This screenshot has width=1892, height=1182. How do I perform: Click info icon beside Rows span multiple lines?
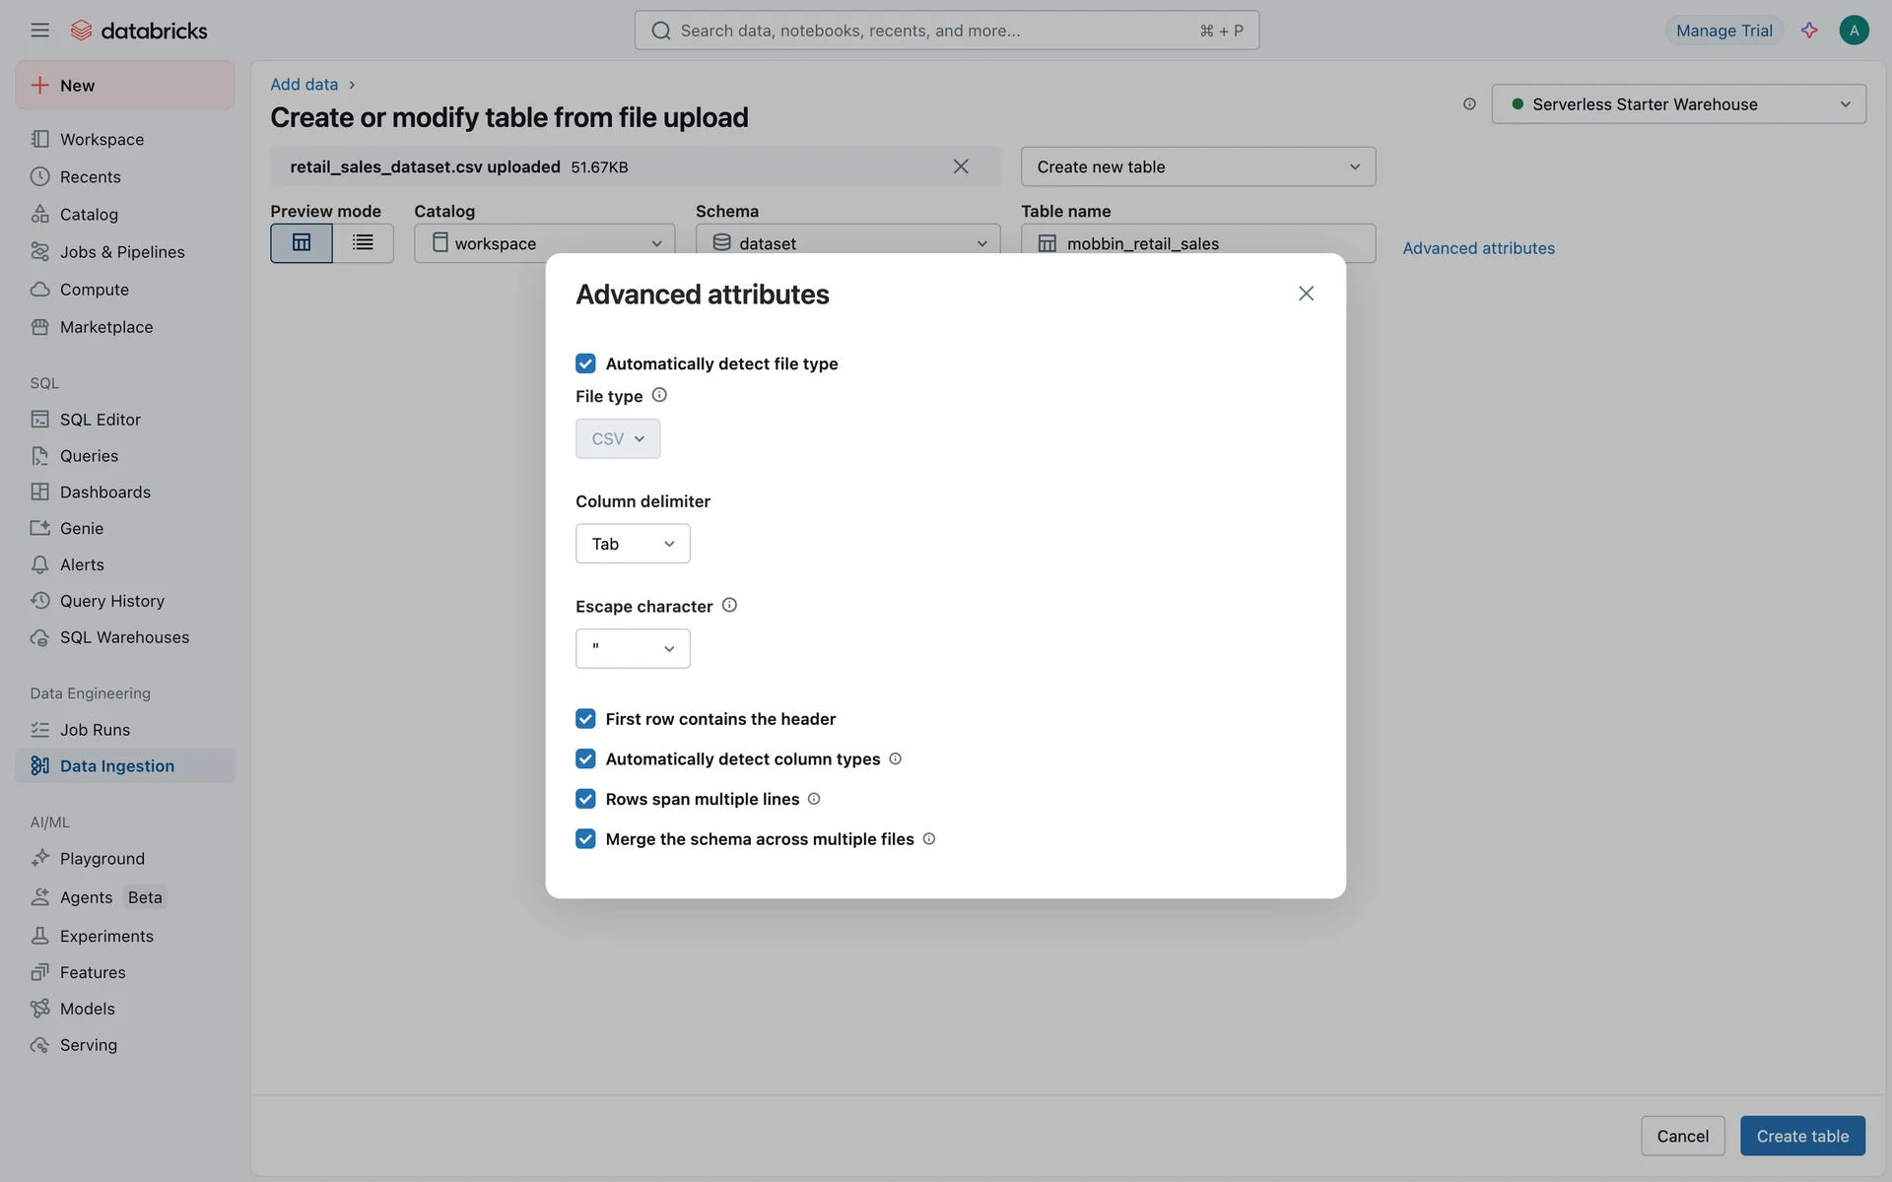click(814, 799)
